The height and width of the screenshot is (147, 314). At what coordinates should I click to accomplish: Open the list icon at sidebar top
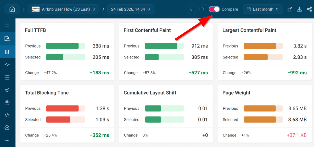tap(7, 25)
